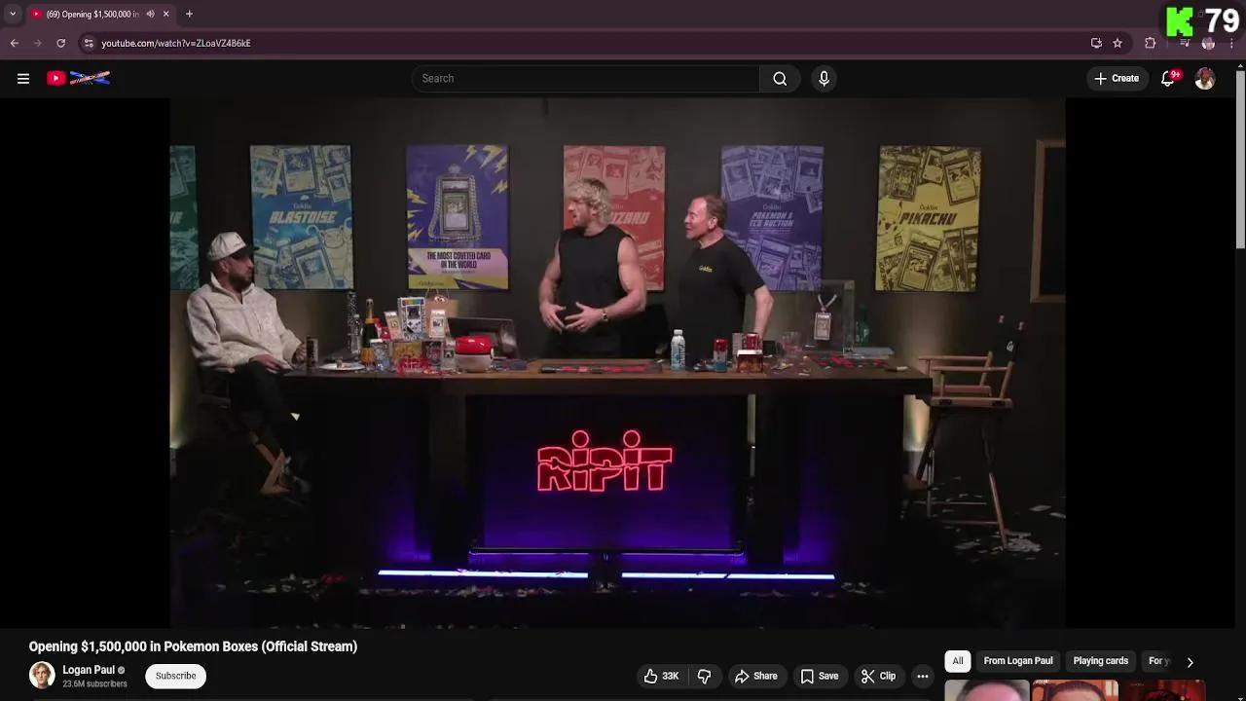Reload the current page

click(60, 43)
